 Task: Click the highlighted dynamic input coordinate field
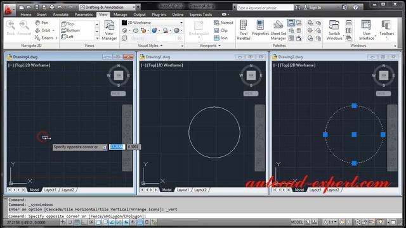(117, 147)
